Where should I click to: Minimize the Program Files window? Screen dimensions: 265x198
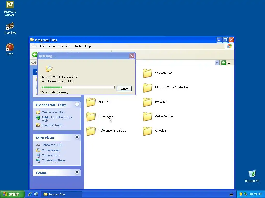(x=219, y=40)
